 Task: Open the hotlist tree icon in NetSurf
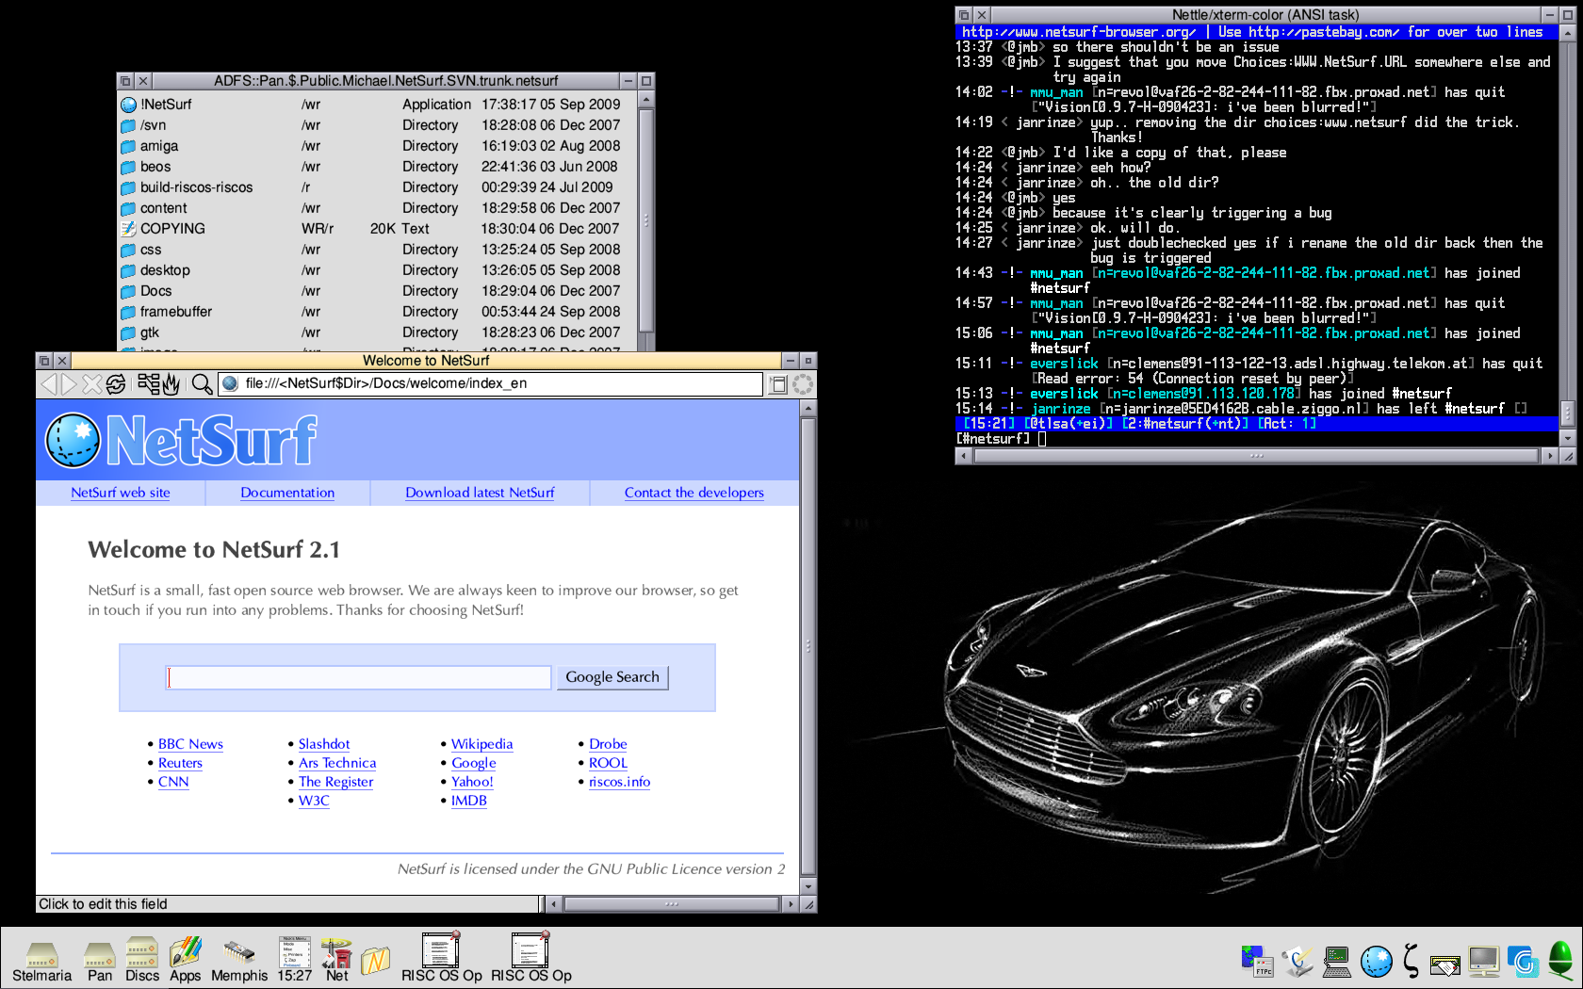[x=148, y=383]
